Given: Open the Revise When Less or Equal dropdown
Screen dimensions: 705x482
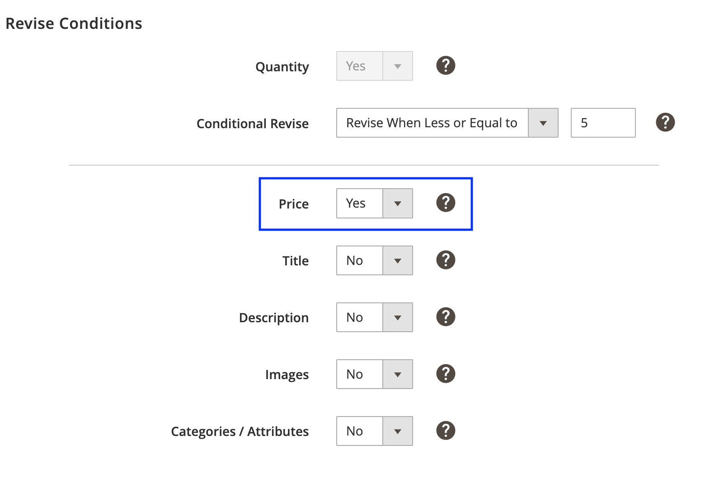Looking at the screenshot, I should pyautogui.click(x=446, y=123).
